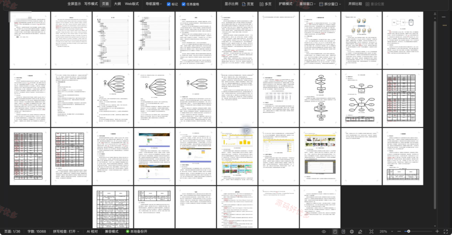The width and height of the screenshot is (452, 235).
Task: Fit to 页宽 page width
Action: click(x=248, y=4)
